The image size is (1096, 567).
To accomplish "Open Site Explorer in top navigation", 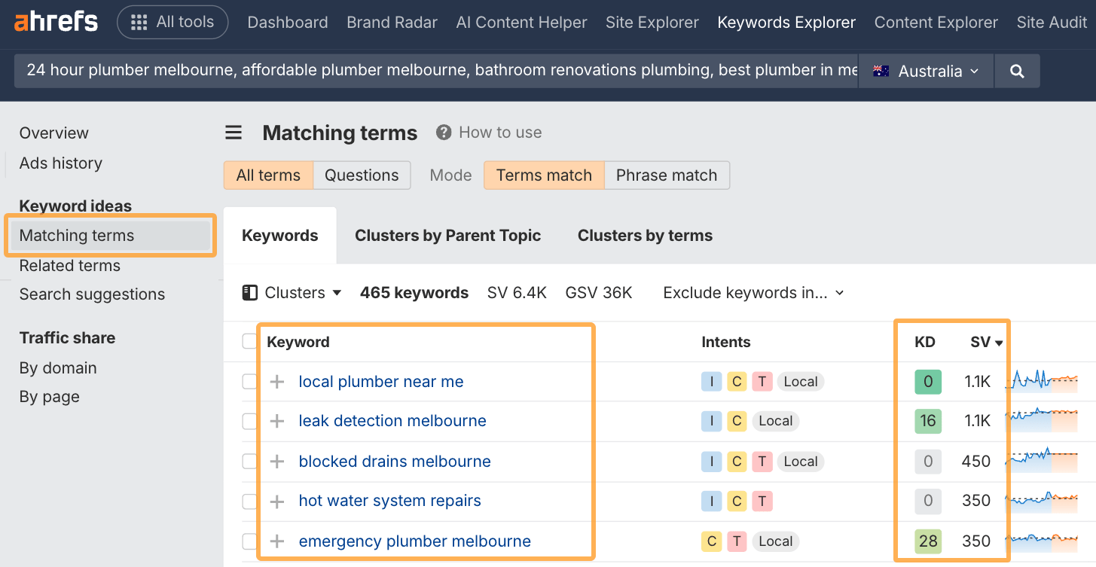I will coord(652,23).
